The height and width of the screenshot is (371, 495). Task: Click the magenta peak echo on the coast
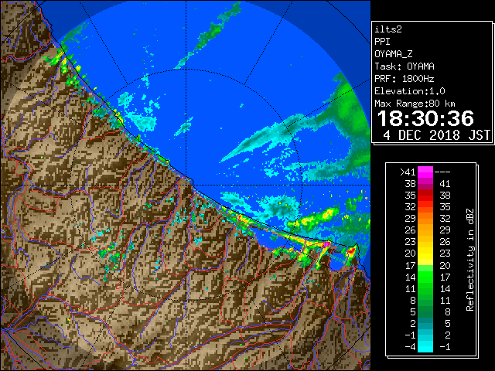coord(327,244)
